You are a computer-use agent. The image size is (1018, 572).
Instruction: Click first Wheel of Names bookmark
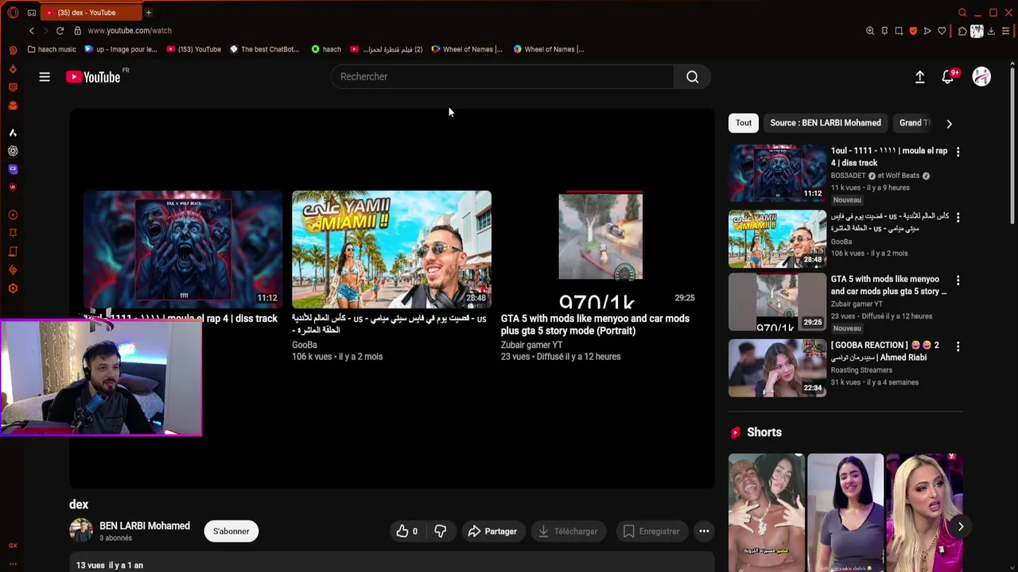467,49
